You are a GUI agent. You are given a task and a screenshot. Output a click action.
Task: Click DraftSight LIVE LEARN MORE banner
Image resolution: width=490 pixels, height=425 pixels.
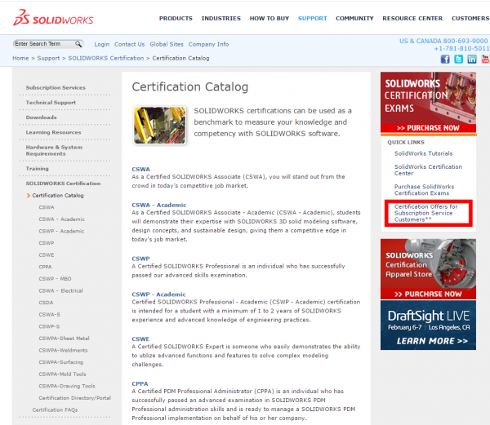click(x=428, y=325)
